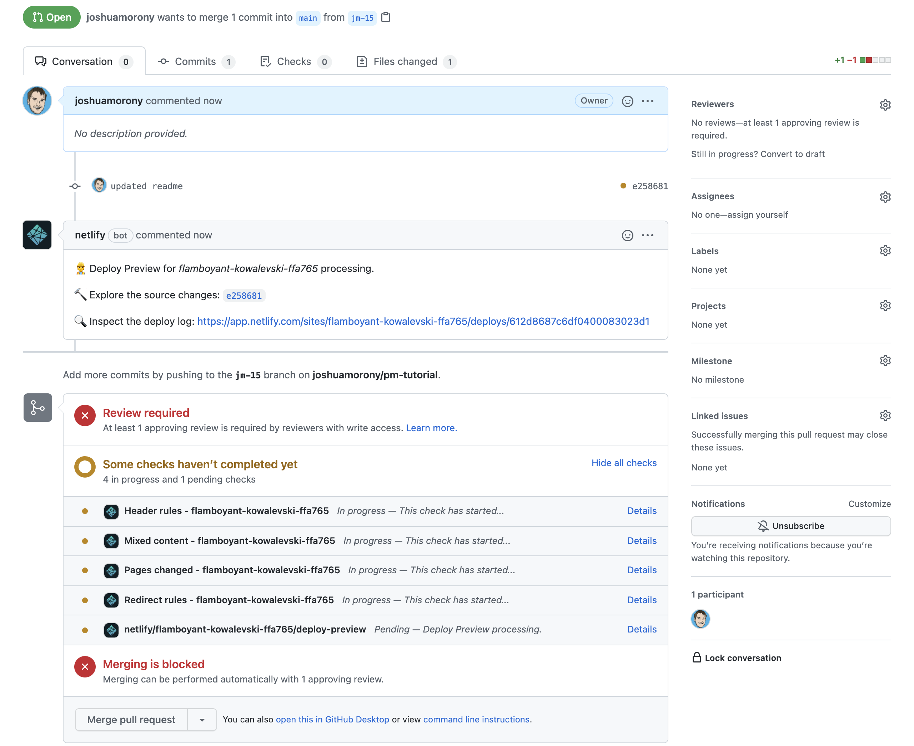
Task: Click joshuamorony/pm-tutorial repository text
Action: (375, 375)
